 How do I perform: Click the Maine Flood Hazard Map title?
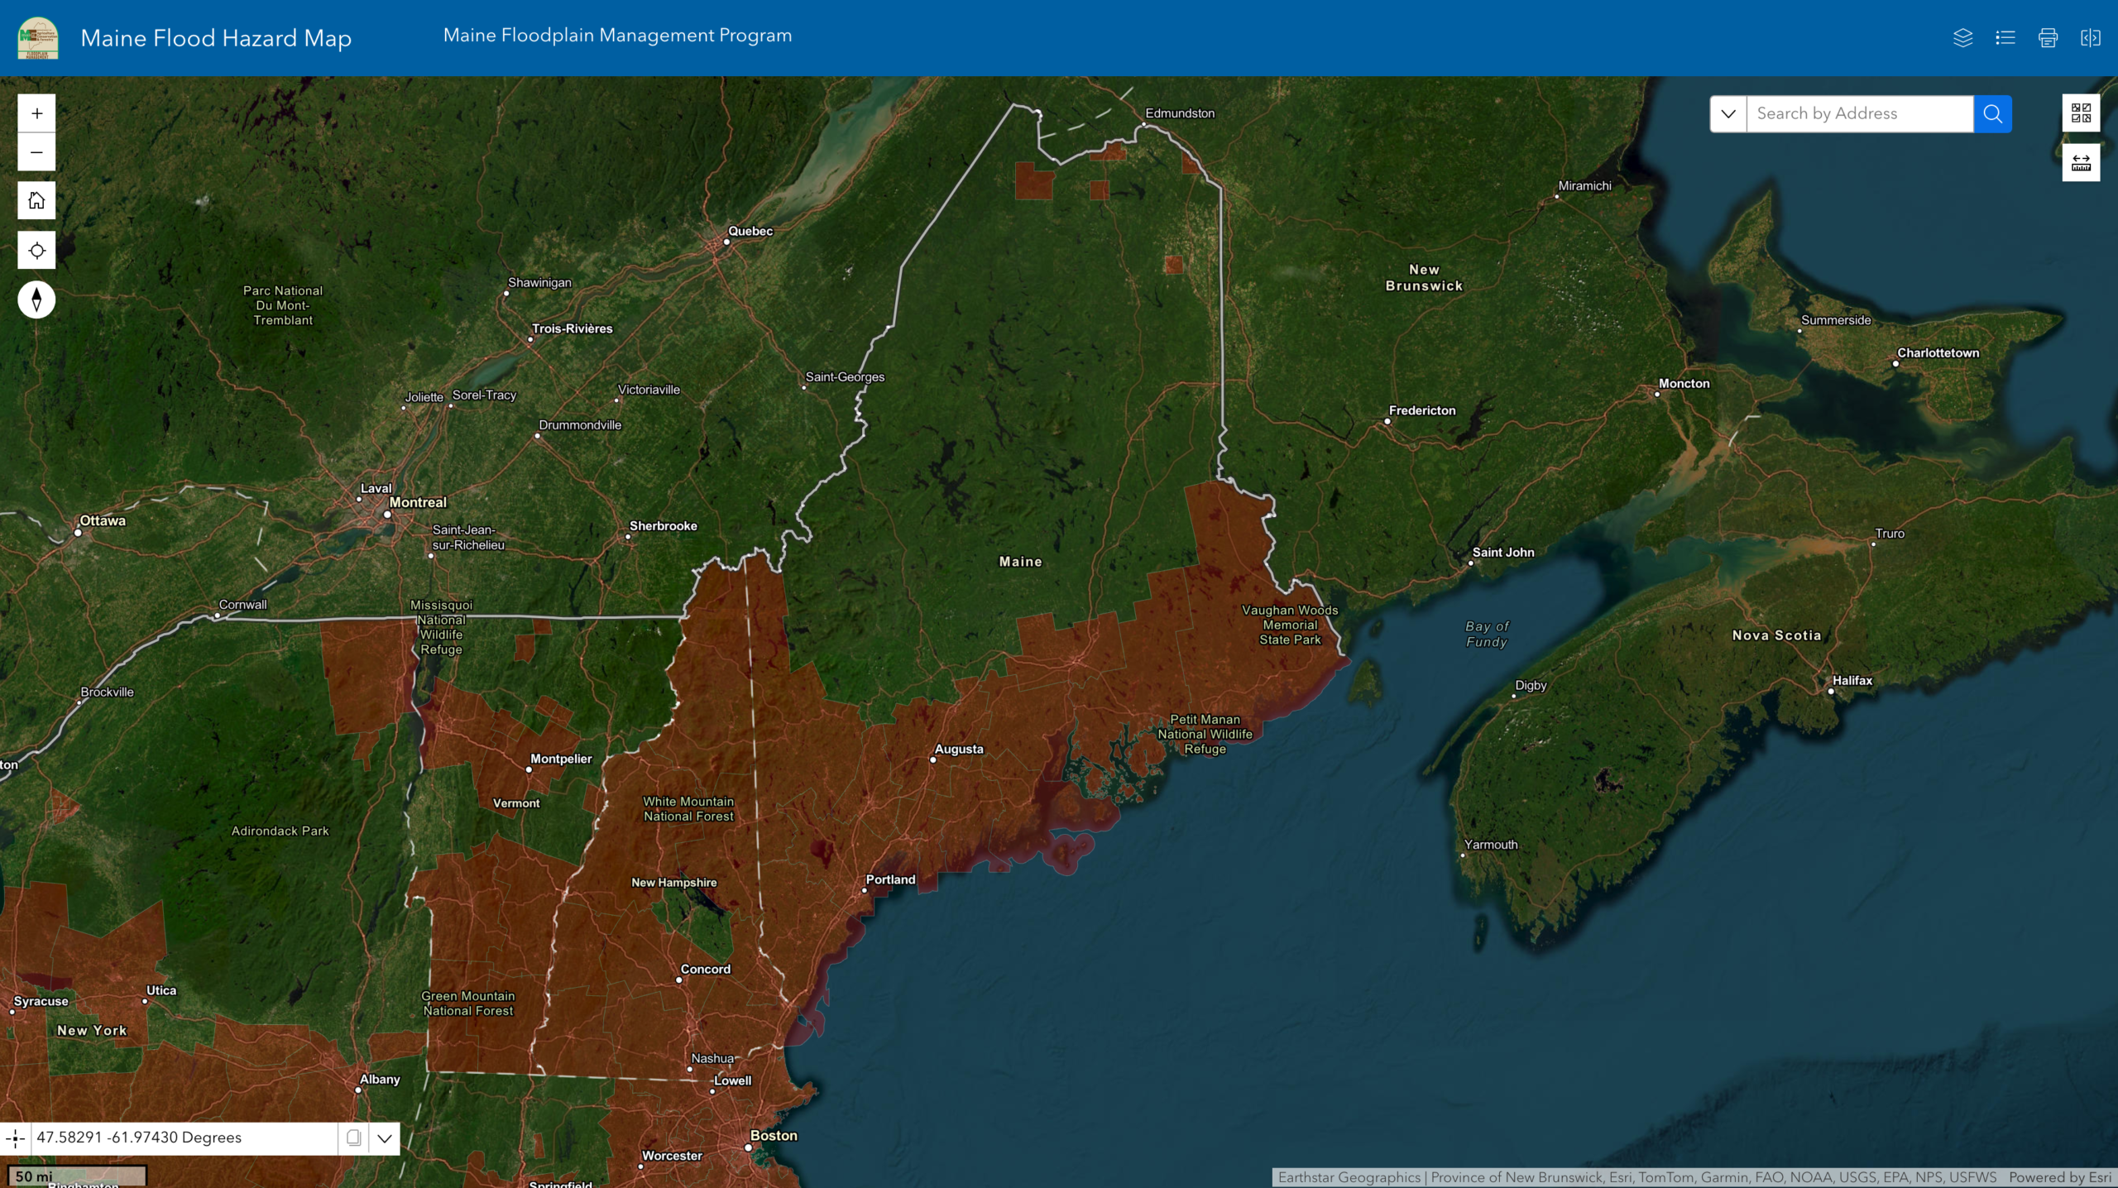pos(216,38)
